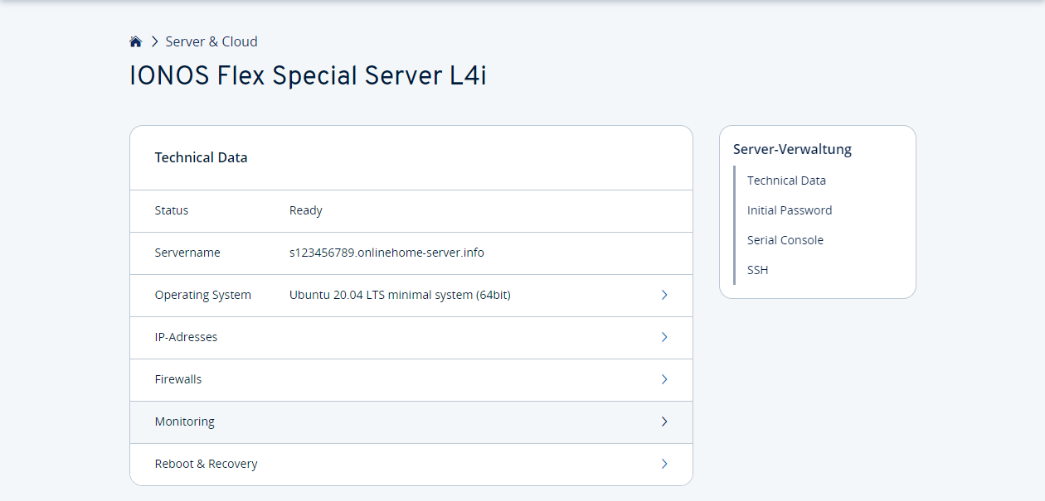Expand IP-Adresses using its chevron arrow

click(664, 337)
